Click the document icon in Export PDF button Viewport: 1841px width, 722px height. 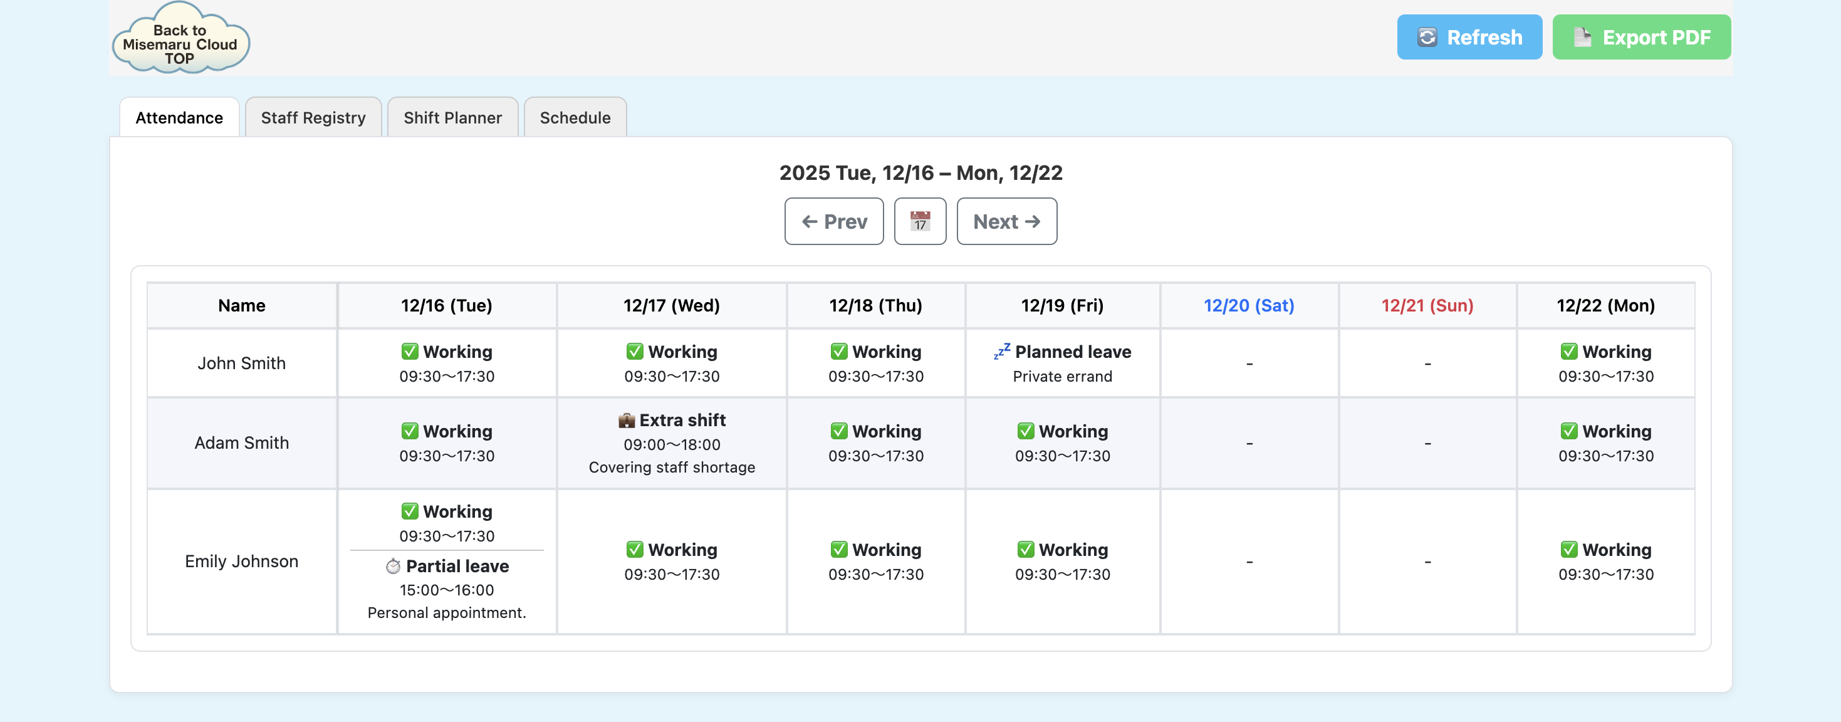coord(1582,37)
